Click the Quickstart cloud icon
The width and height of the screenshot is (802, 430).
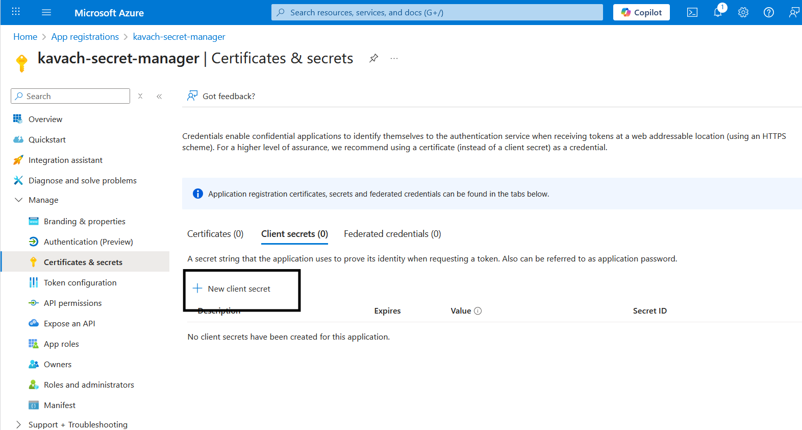click(18, 139)
